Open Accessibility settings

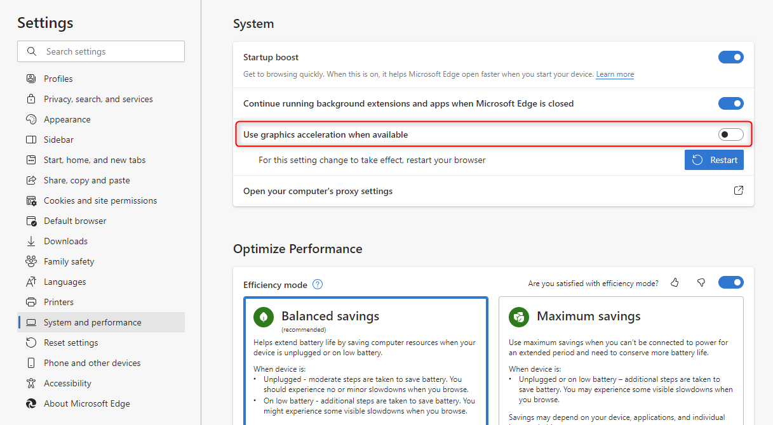tap(67, 383)
